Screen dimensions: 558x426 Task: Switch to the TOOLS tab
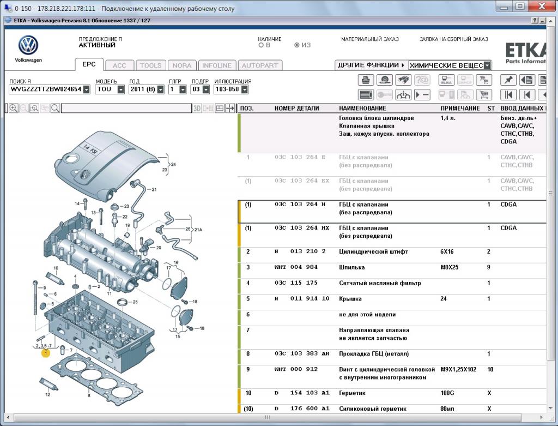click(151, 65)
